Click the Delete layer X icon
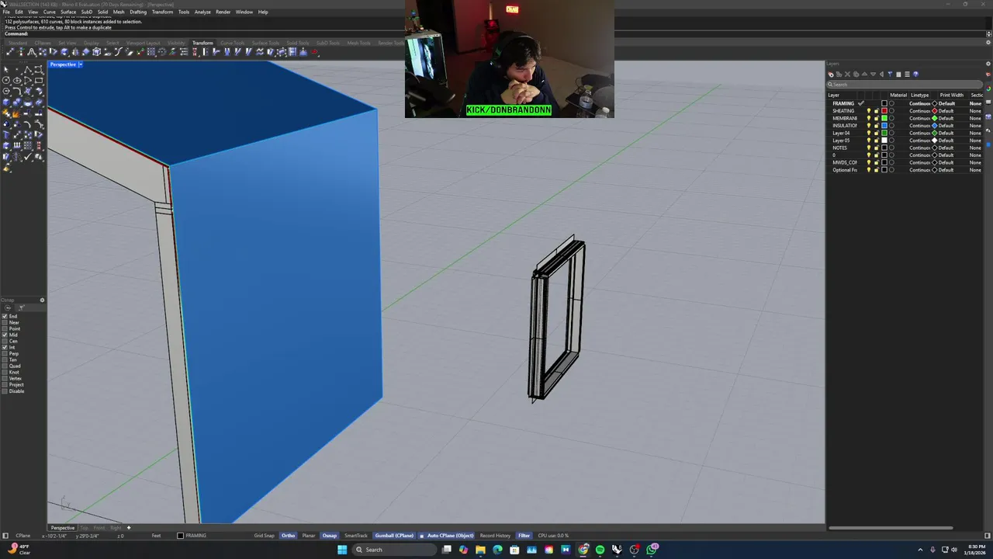 [x=847, y=75]
